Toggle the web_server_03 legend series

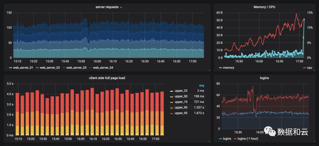pyautogui.click(x=74, y=68)
